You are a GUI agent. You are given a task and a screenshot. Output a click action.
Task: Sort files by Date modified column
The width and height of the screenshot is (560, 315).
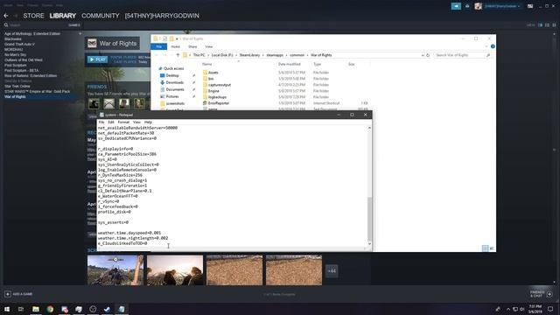pyautogui.click(x=290, y=64)
